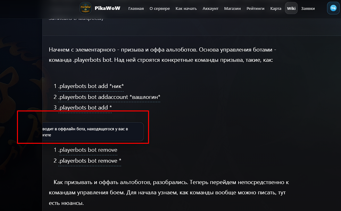341x211 pixels.
Task: Click the tooltip about offline bot
Action: tap(93, 132)
